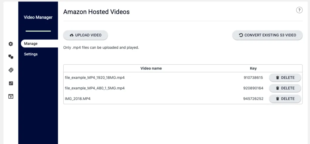Select the Manage menu item

(39, 43)
